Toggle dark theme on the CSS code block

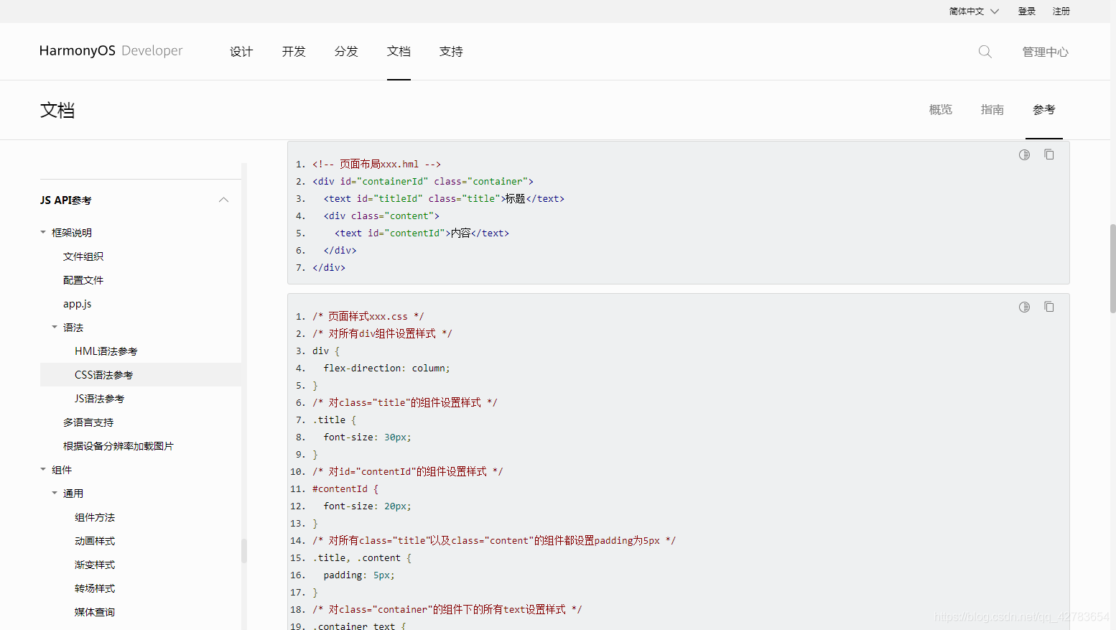pos(1024,307)
